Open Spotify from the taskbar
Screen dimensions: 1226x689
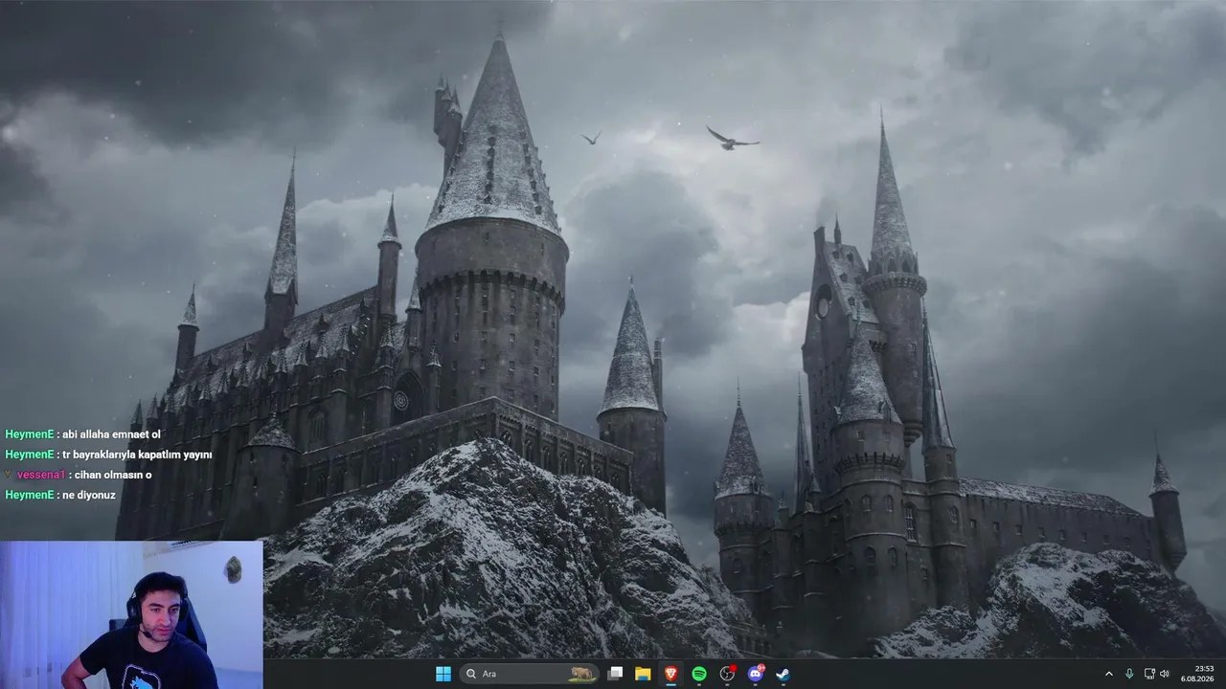(x=699, y=674)
